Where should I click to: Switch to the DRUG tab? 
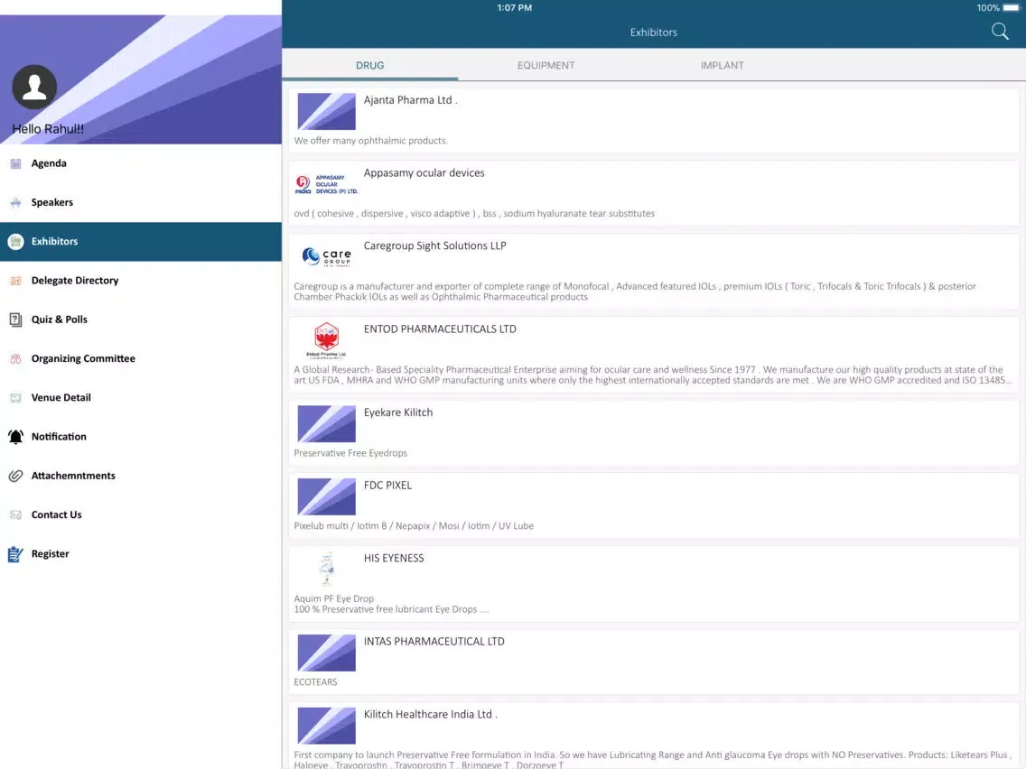point(369,65)
